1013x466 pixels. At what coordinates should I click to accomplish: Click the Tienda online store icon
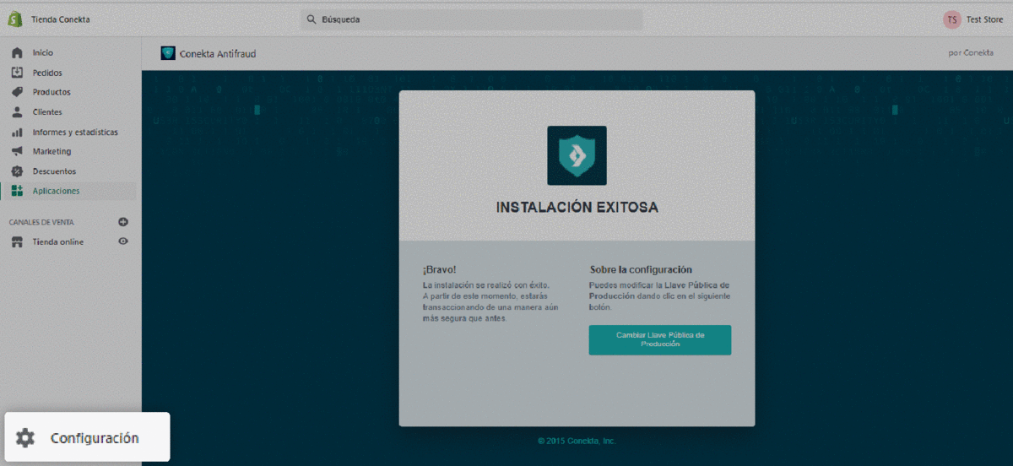tap(17, 241)
